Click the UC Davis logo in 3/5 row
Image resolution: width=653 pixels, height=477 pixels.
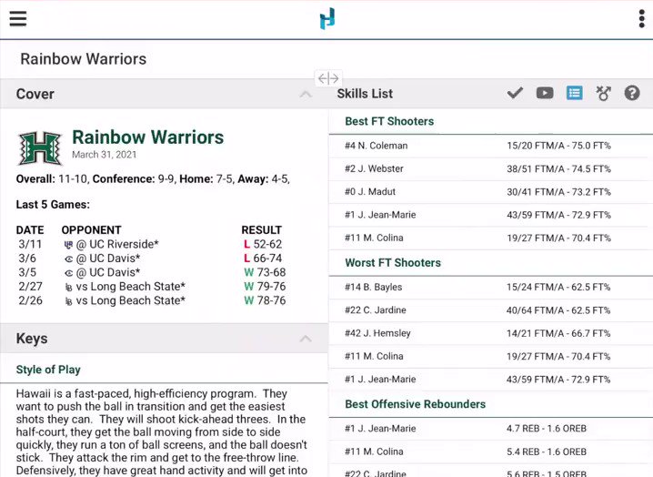coord(69,273)
